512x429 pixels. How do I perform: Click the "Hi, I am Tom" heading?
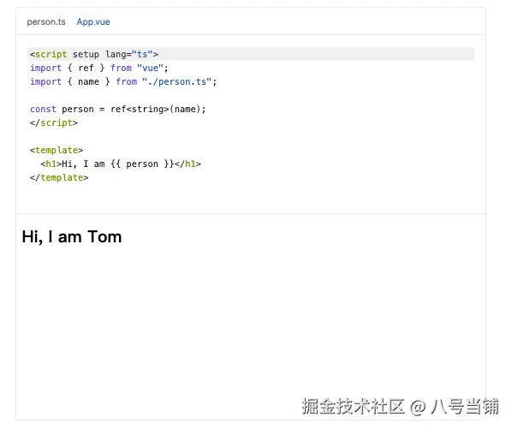[x=72, y=236]
